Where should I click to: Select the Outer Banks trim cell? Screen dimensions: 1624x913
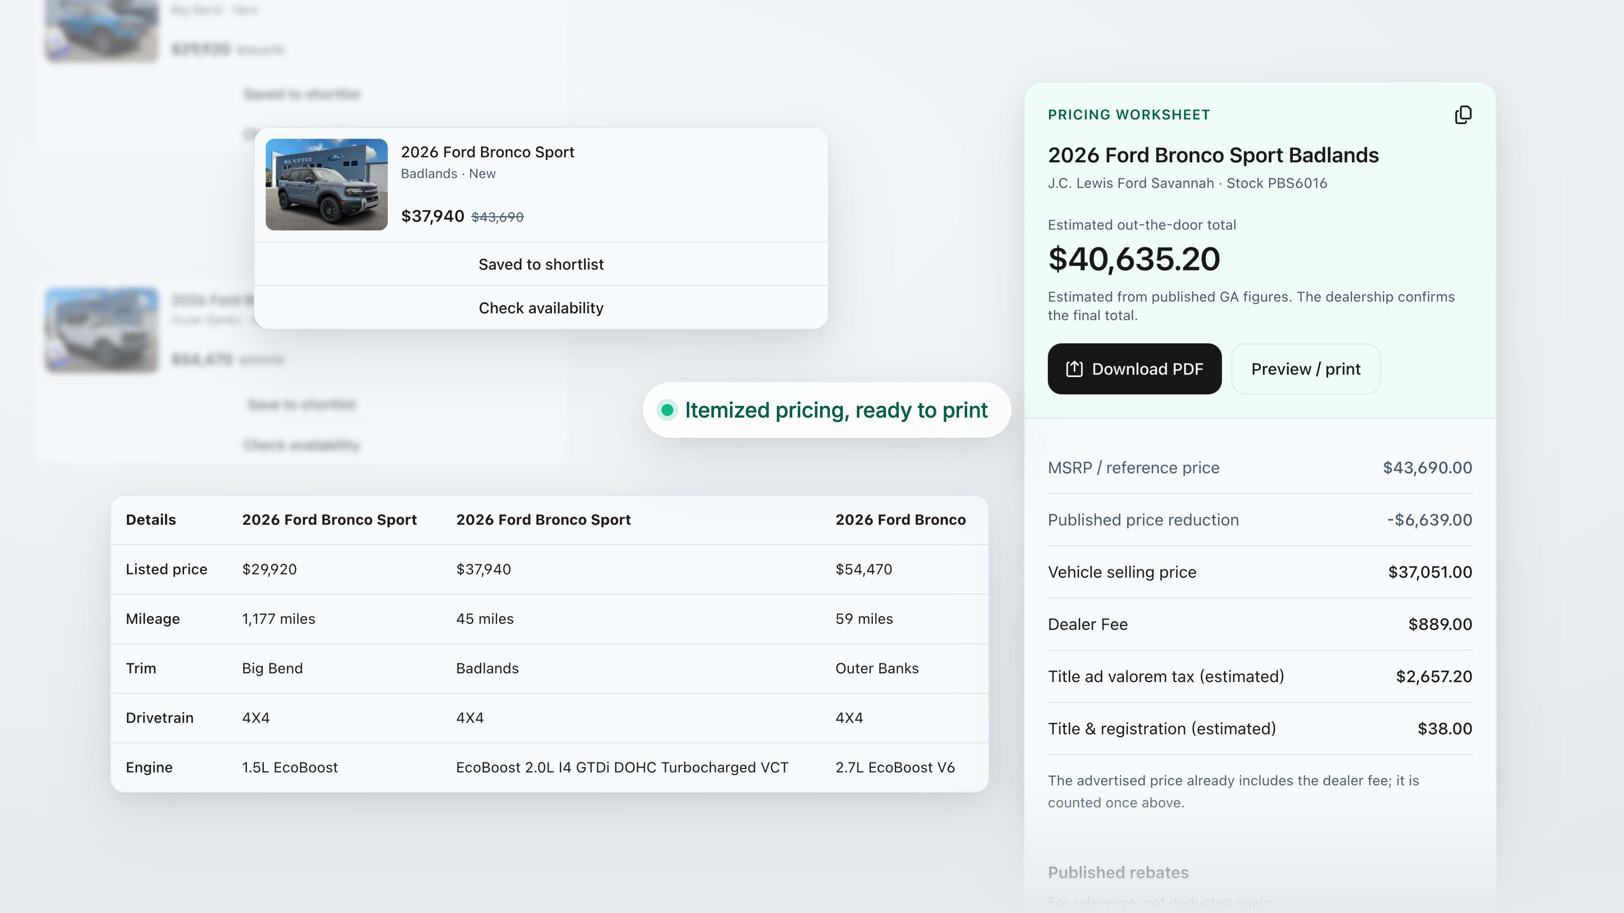point(877,669)
